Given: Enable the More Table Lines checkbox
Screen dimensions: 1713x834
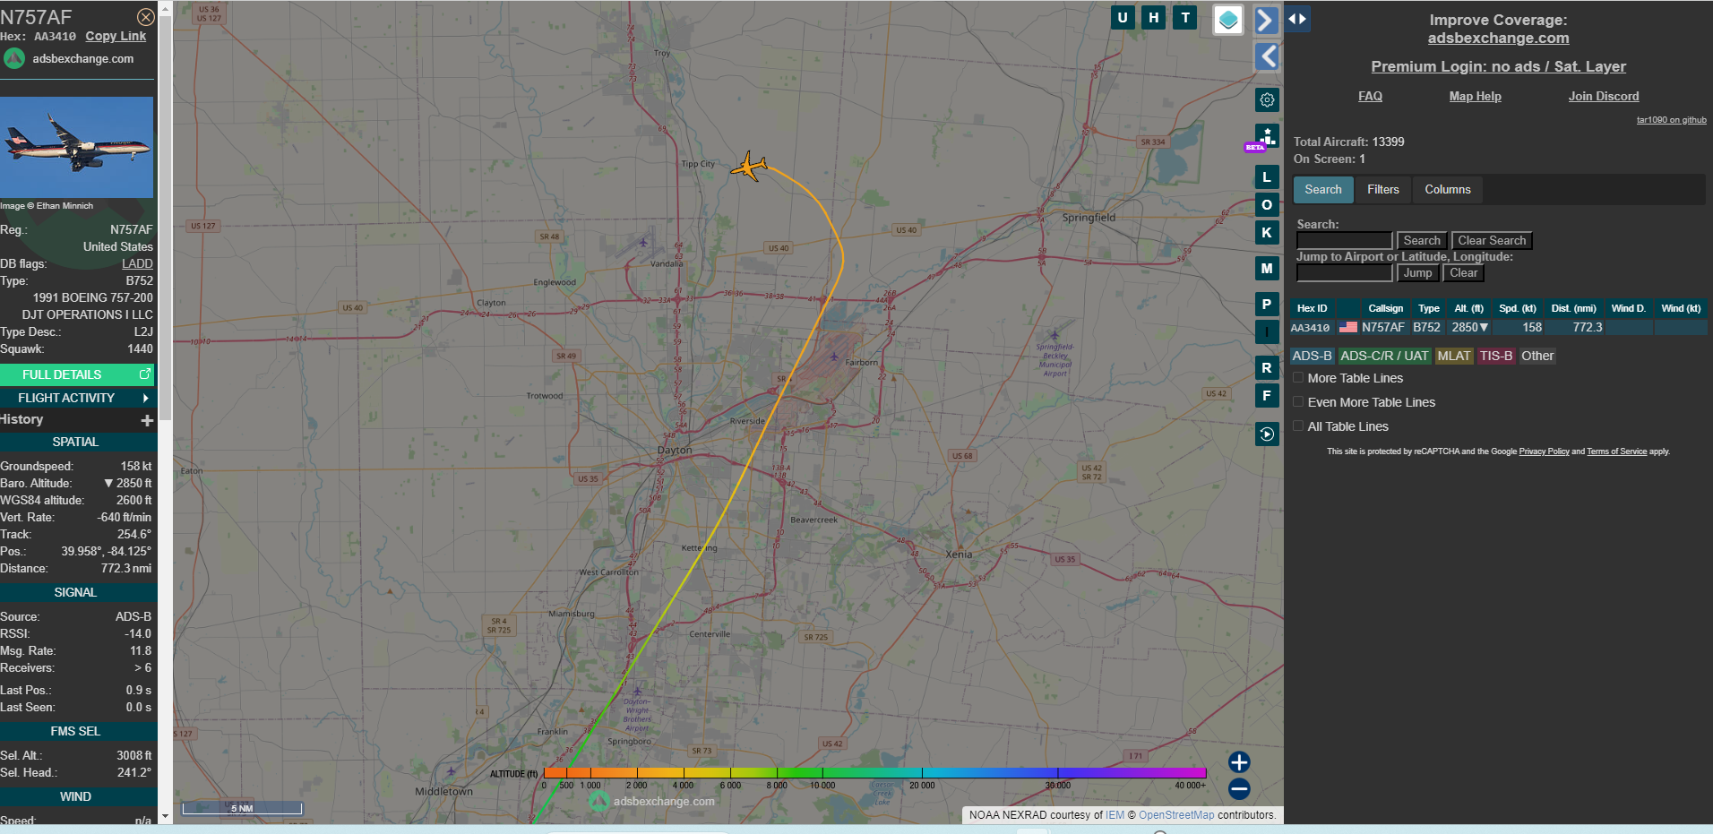Looking at the screenshot, I should click(1297, 378).
